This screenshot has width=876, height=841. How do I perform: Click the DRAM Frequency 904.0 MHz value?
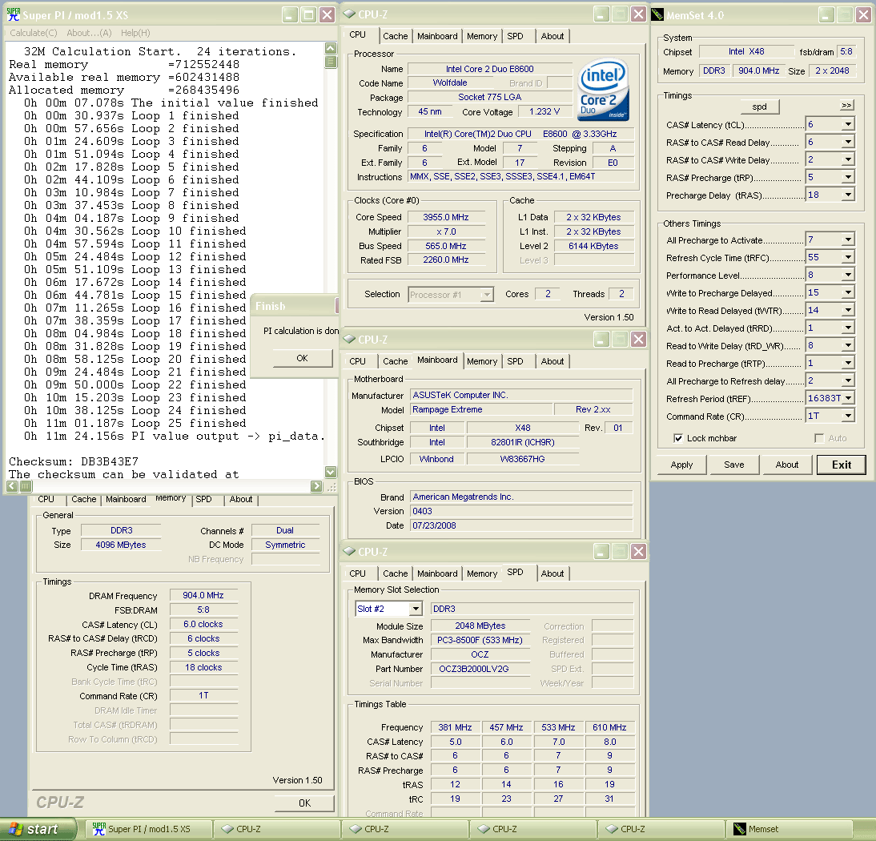tap(203, 596)
